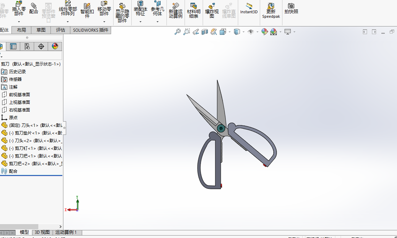Click 显示隐藏的零部件 show hidden components
Viewport: 397px width, 238px height.
(122, 13)
